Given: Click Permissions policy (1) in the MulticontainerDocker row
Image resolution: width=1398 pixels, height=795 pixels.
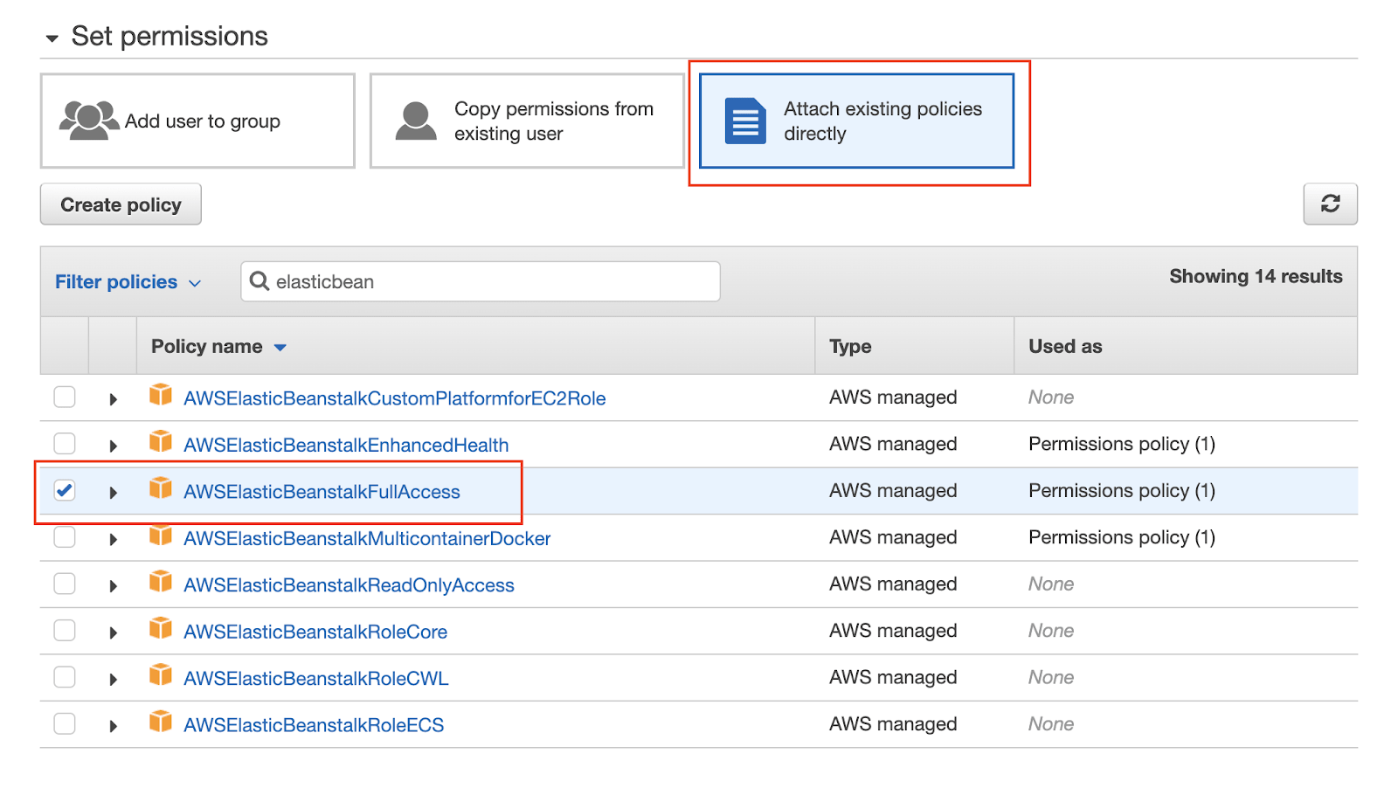Looking at the screenshot, I should (x=1122, y=537).
